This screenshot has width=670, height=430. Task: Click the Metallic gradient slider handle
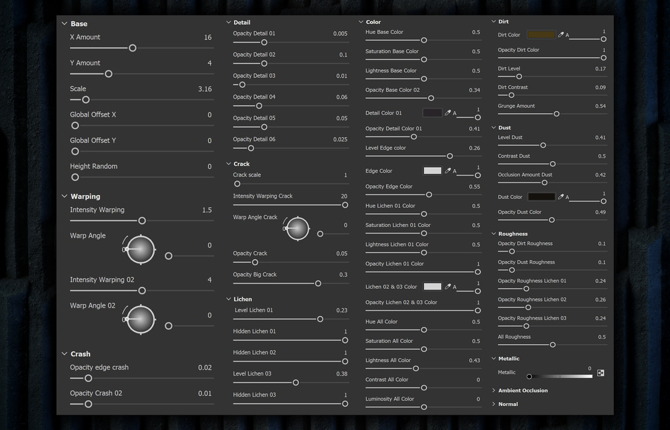529,377
